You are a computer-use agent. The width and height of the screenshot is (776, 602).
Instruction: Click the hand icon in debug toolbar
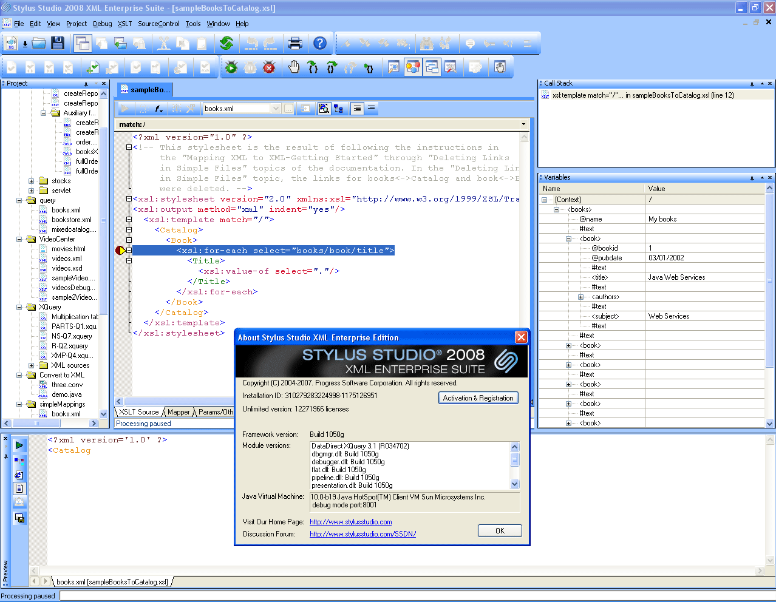(x=294, y=67)
